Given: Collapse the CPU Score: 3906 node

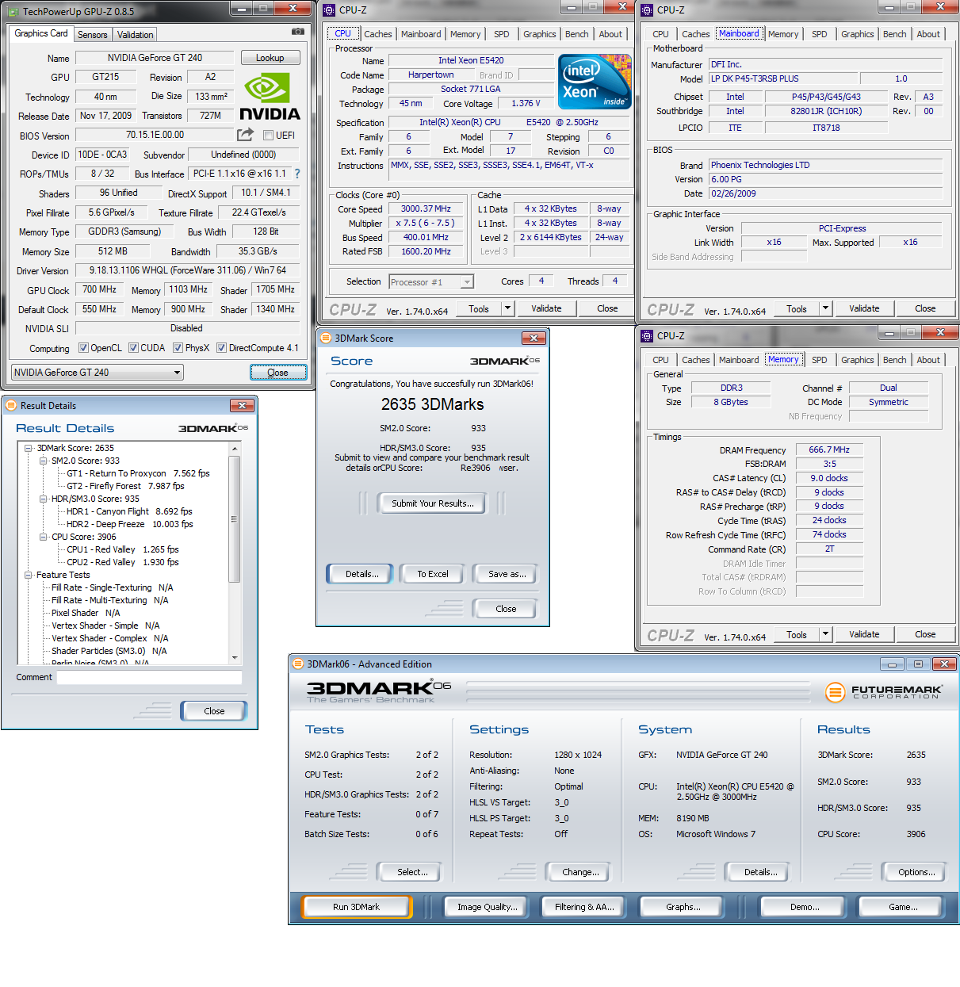Looking at the screenshot, I should tap(44, 537).
